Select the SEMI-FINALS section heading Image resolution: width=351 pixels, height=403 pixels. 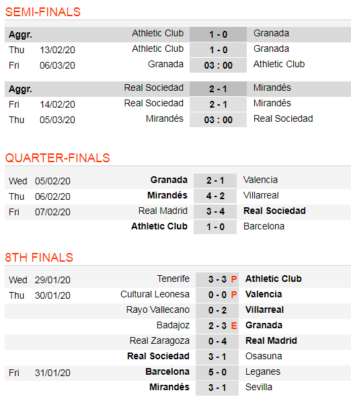[42, 12]
